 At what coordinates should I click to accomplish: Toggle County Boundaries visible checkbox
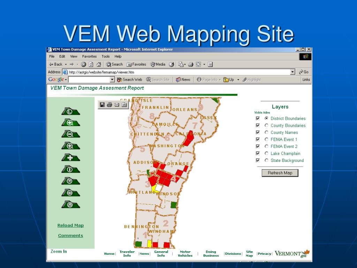tap(258, 125)
